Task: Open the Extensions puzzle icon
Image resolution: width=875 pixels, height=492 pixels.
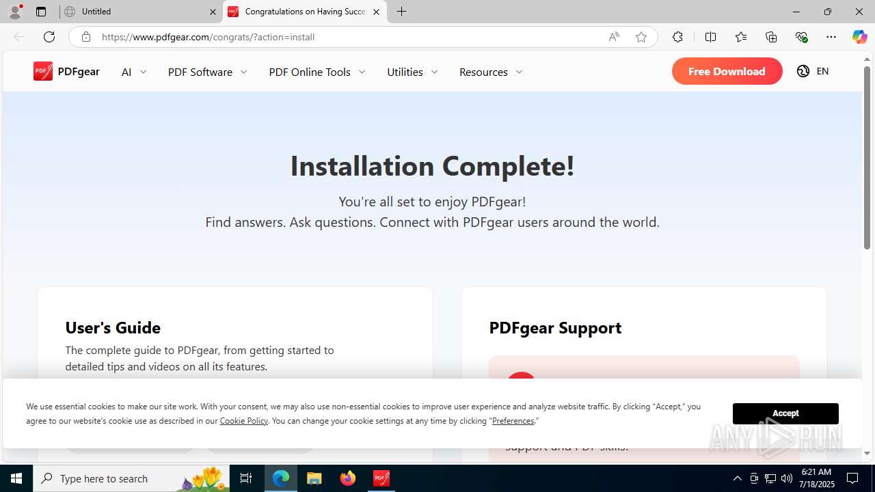Action: pyautogui.click(x=677, y=37)
